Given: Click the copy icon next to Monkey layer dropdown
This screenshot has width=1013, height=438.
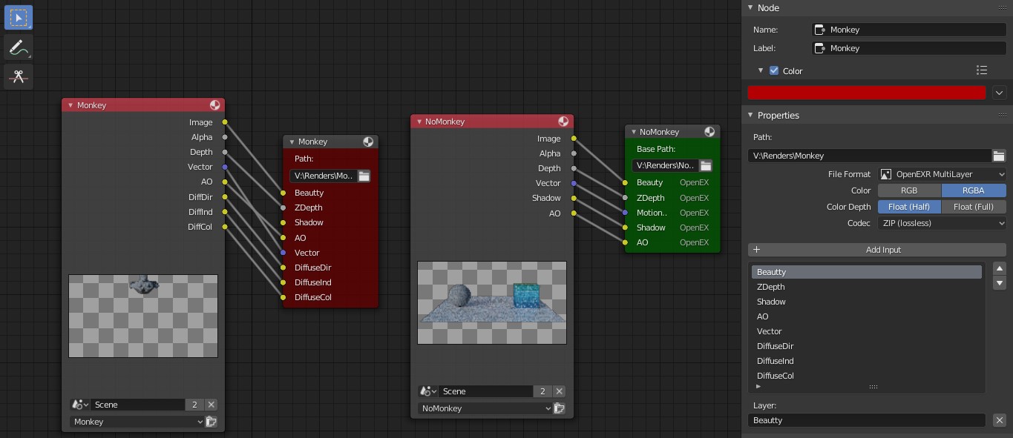Looking at the screenshot, I should tap(211, 421).
